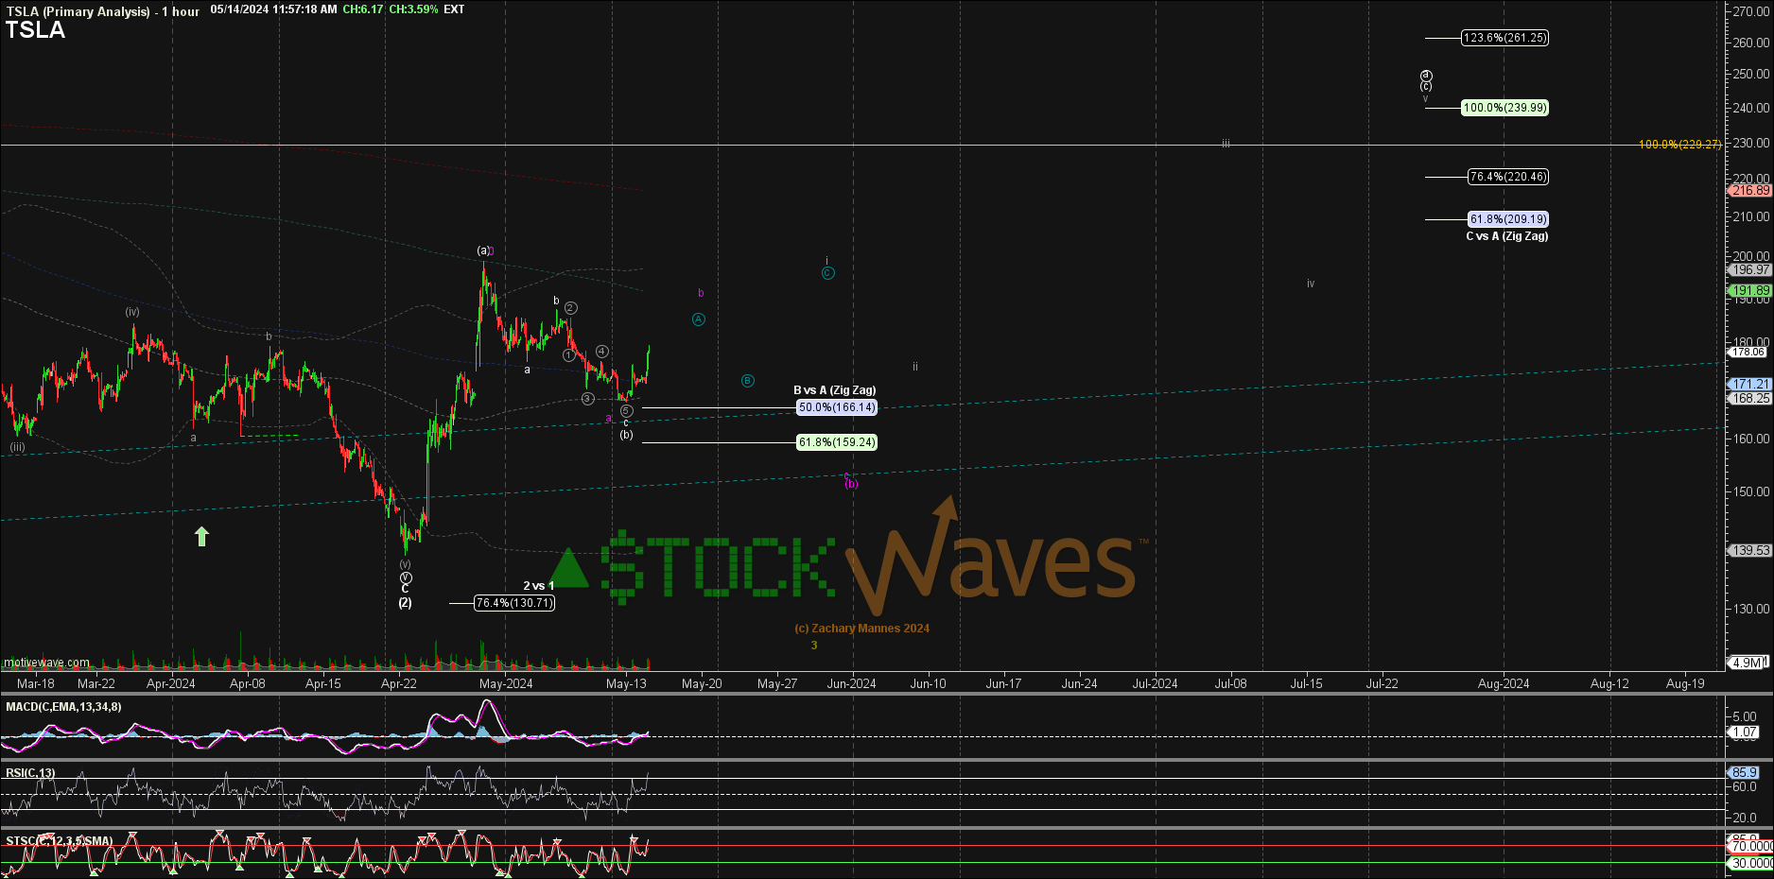Click the Jun-2024 date on time axis
The height and width of the screenshot is (879, 1774).
click(x=851, y=683)
